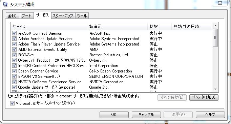
Task: Select 'NVIDIA Corporation' cell
Action: coord(106,82)
